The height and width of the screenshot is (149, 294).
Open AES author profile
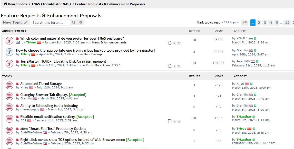point(23,120)
